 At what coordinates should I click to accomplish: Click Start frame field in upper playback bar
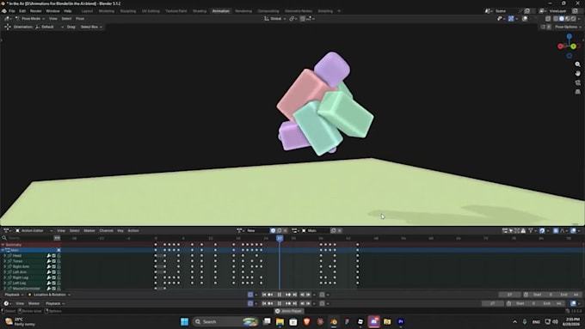(543, 295)
